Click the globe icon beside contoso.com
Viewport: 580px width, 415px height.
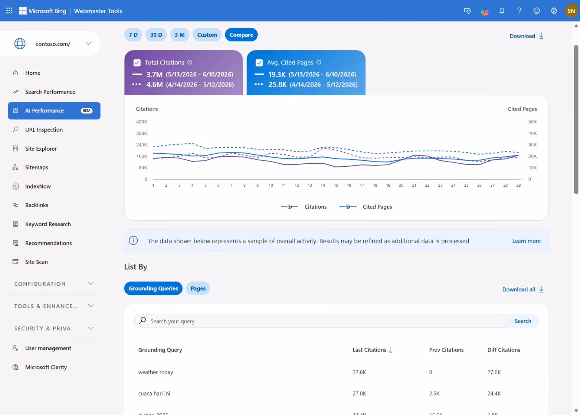tap(20, 44)
